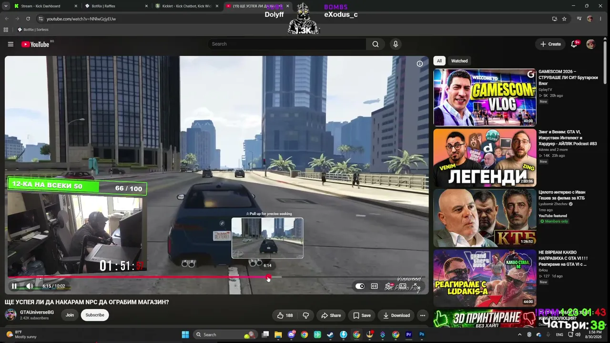Screen dimensions: 610x343
Task: Save the video to a playlist
Action: tap(362, 315)
